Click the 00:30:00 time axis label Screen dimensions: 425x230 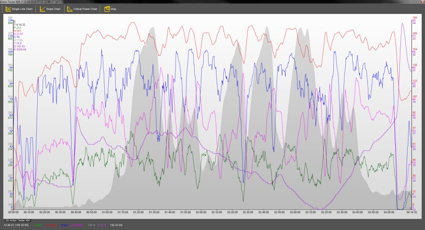click(x=60, y=212)
